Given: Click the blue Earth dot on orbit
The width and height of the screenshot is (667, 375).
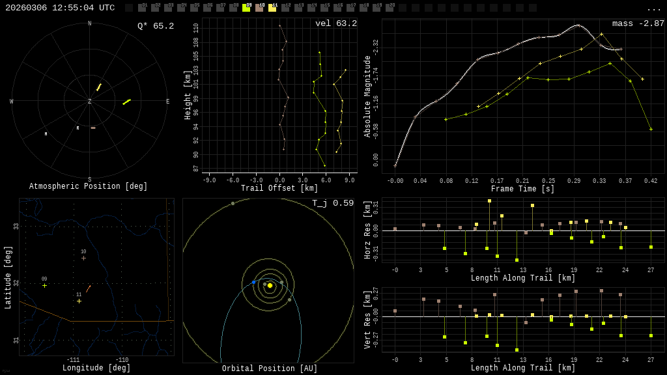Looking at the screenshot, I should 253,283.
